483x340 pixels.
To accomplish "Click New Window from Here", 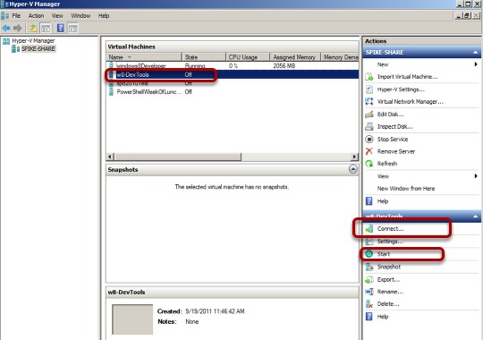I will click(x=406, y=188).
